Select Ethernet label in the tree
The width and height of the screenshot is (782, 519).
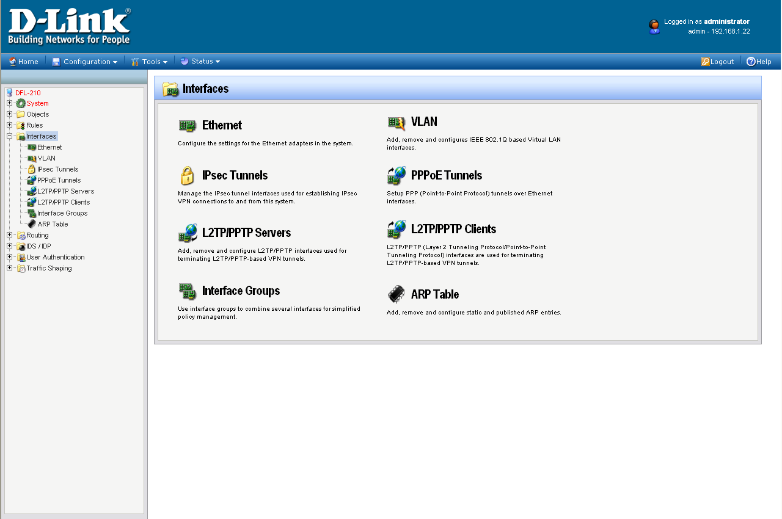tap(49, 147)
